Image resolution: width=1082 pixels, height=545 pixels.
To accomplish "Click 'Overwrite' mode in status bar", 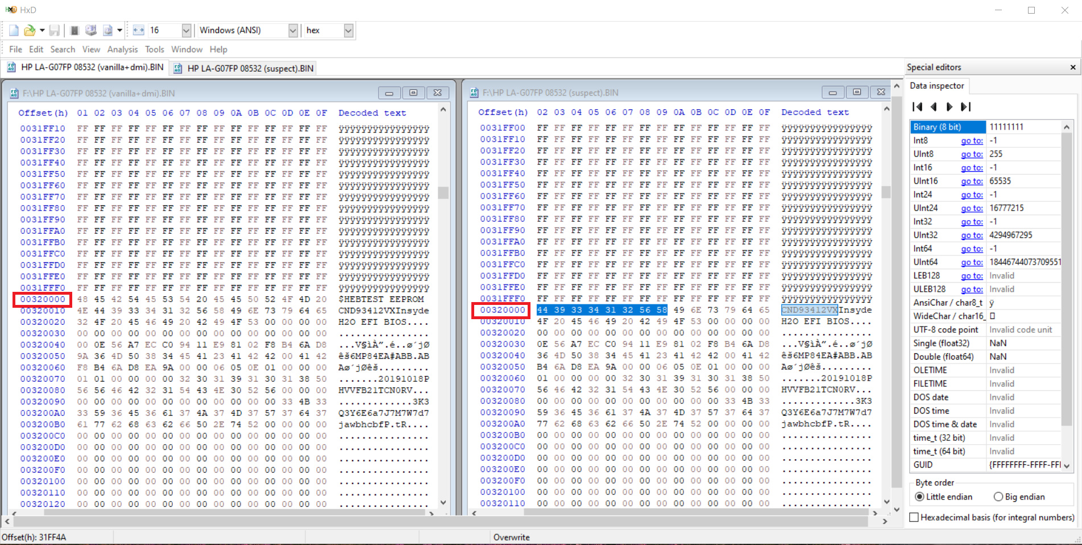I will [x=511, y=537].
